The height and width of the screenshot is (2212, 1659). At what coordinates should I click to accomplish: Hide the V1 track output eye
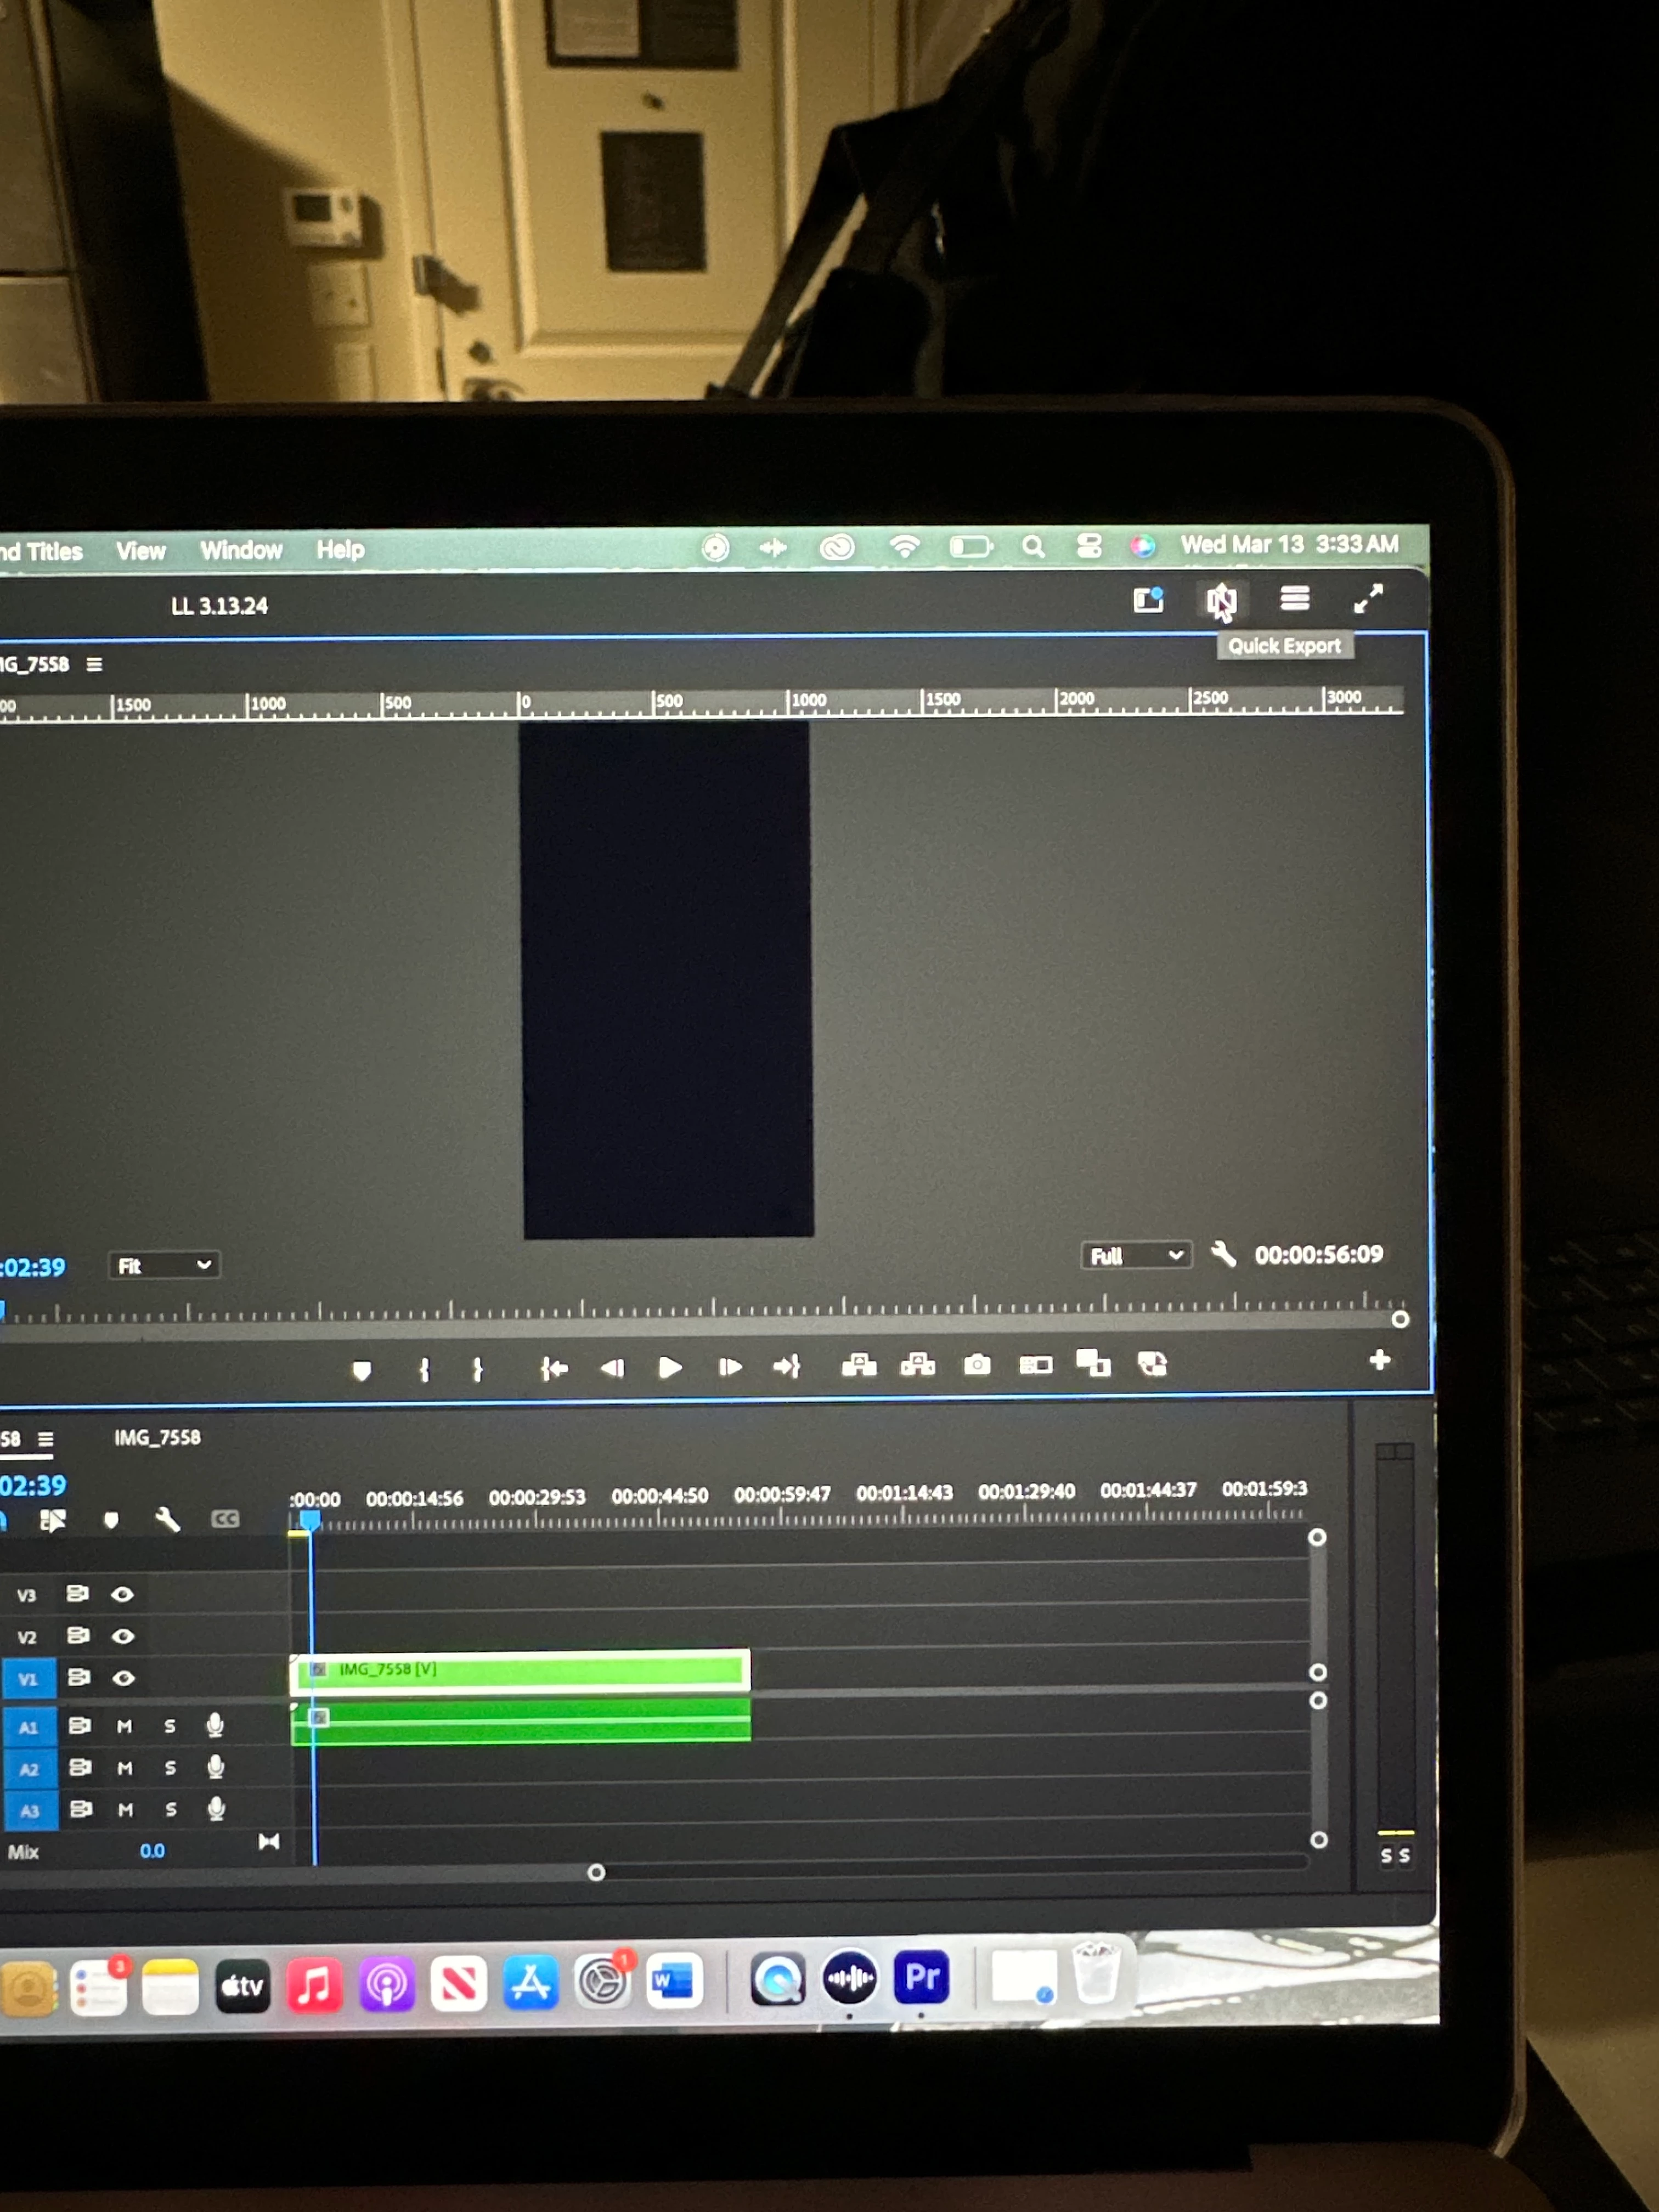123,1678
